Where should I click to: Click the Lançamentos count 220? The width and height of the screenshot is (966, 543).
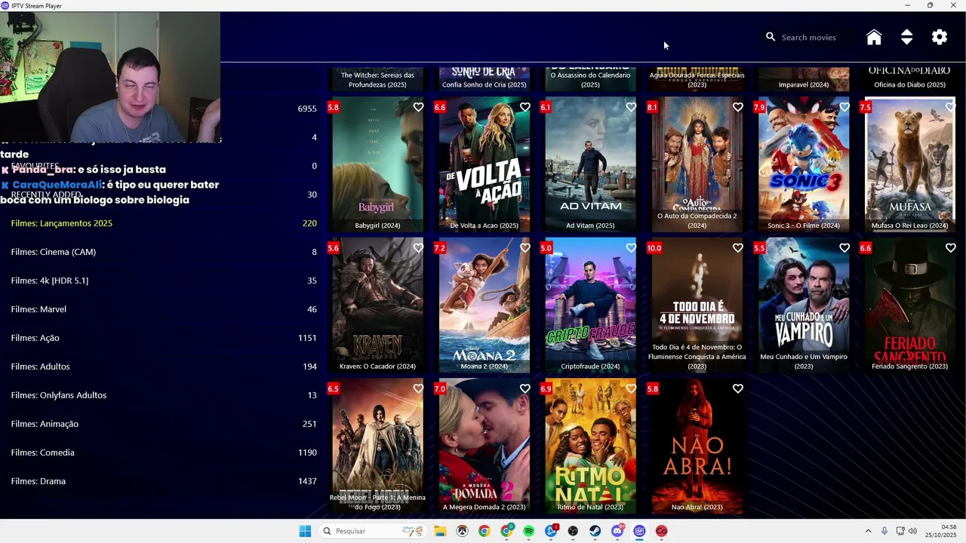(x=309, y=223)
